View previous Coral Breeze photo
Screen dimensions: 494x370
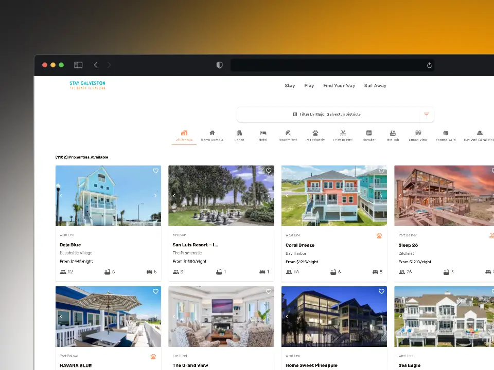(x=287, y=196)
